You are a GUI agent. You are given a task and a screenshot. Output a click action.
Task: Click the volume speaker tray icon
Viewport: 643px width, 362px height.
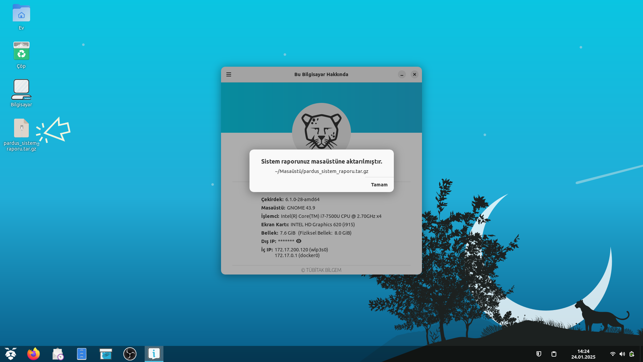(x=622, y=354)
